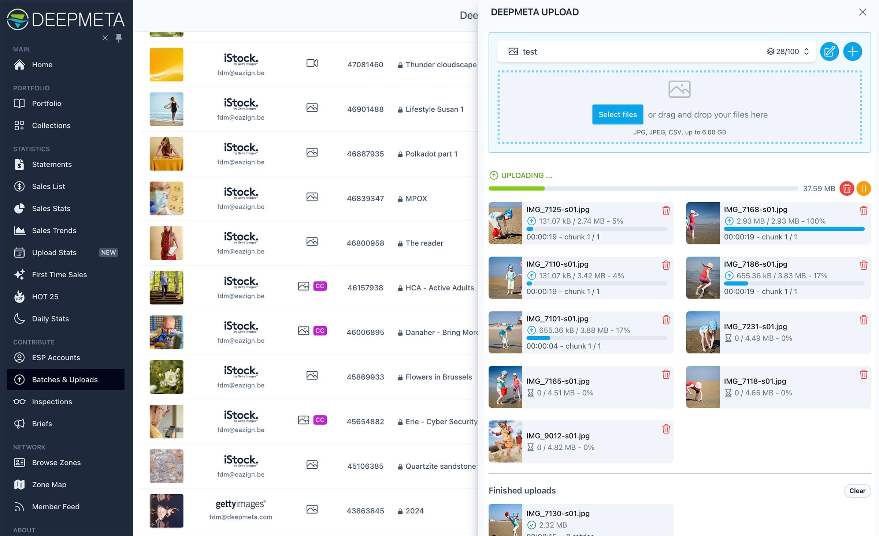Remove IMG_7125-s01.jpg via its trash icon

[x=666, y=210]
